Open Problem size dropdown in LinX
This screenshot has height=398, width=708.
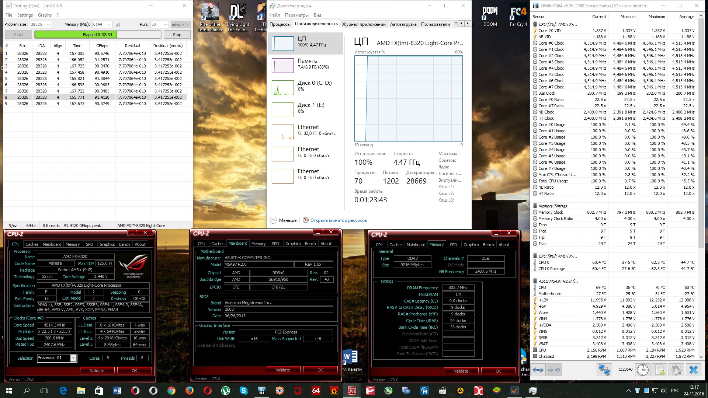[49, 25]
